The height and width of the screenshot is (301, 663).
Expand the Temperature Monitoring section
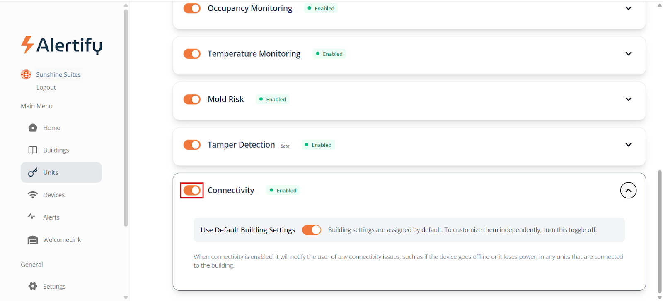[x=628, y=54]
